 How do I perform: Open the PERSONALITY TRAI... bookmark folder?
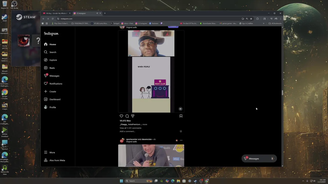pos(80,24)
